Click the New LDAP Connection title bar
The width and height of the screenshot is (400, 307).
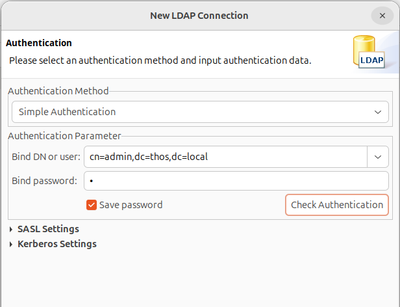click(x=199, y=16)
